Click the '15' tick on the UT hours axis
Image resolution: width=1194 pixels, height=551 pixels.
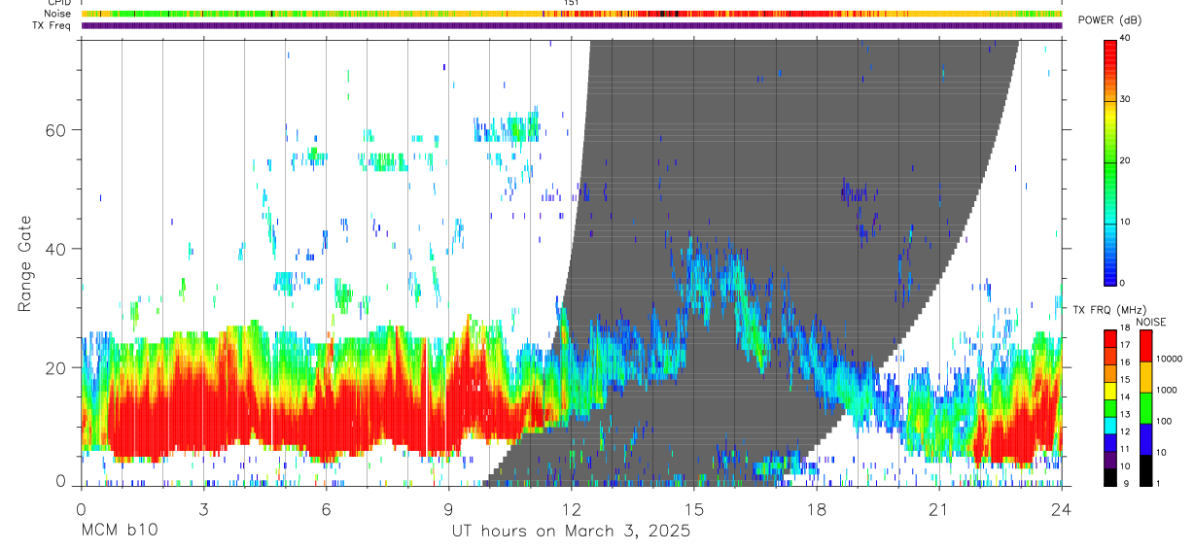pyautogui.click(x=693, y=508)
